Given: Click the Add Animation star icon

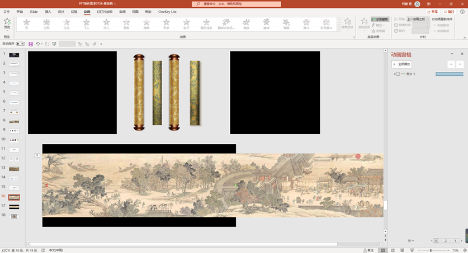Looking at the screenshot, I should 364,22.
